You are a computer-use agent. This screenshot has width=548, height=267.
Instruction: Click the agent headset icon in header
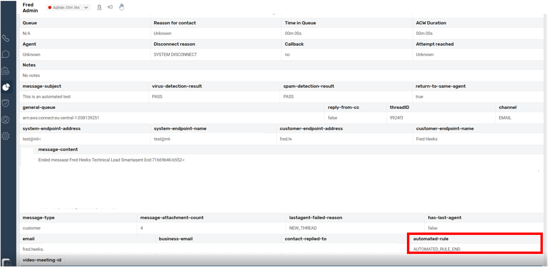point(99,7)
